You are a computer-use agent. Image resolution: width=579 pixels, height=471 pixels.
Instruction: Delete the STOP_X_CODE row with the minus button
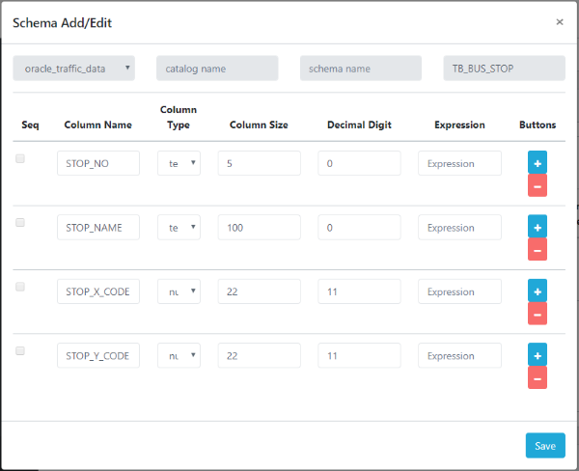click(x=538, y=314)
